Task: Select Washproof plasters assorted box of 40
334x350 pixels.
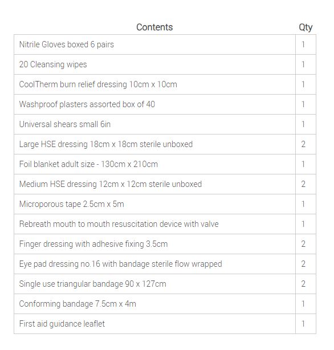Action: 165,104
